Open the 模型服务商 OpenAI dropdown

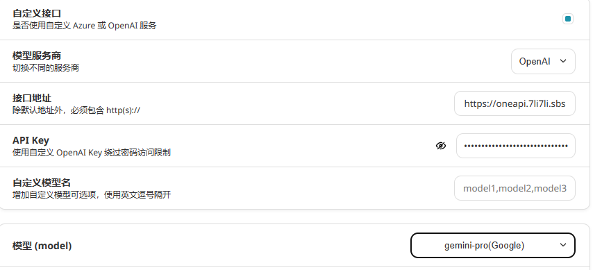click(x=543, y=61)
